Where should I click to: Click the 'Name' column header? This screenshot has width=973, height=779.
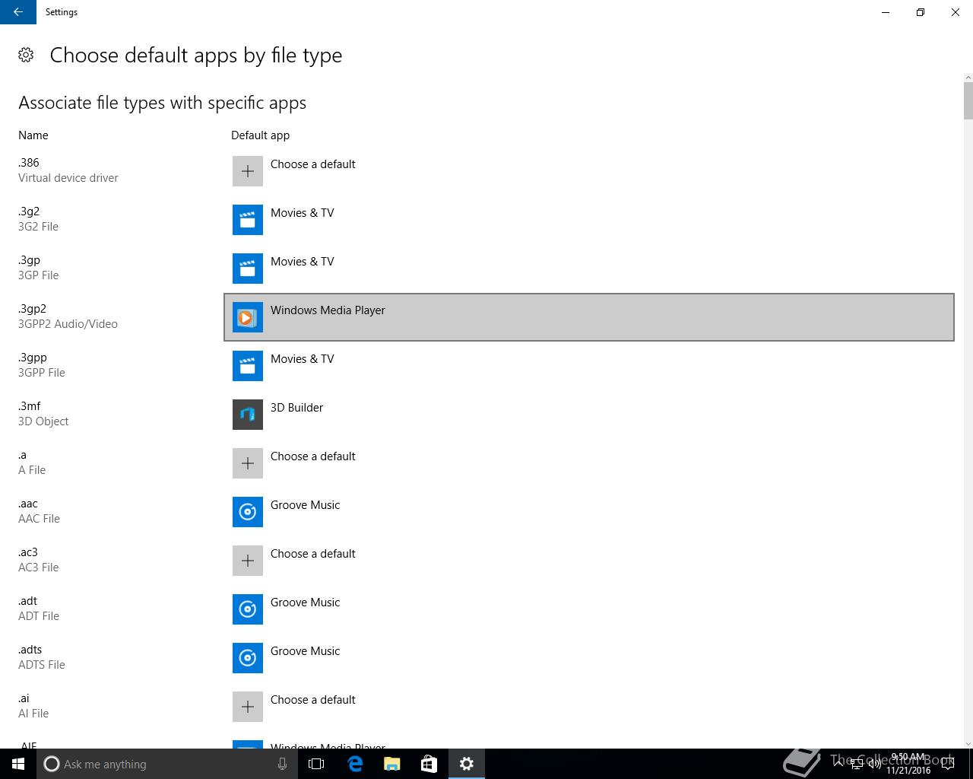33,135
